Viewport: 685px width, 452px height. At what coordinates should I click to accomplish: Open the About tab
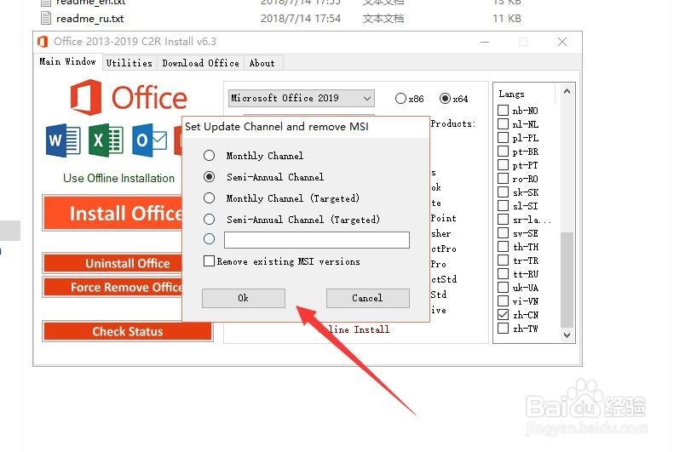pos(262,63)
